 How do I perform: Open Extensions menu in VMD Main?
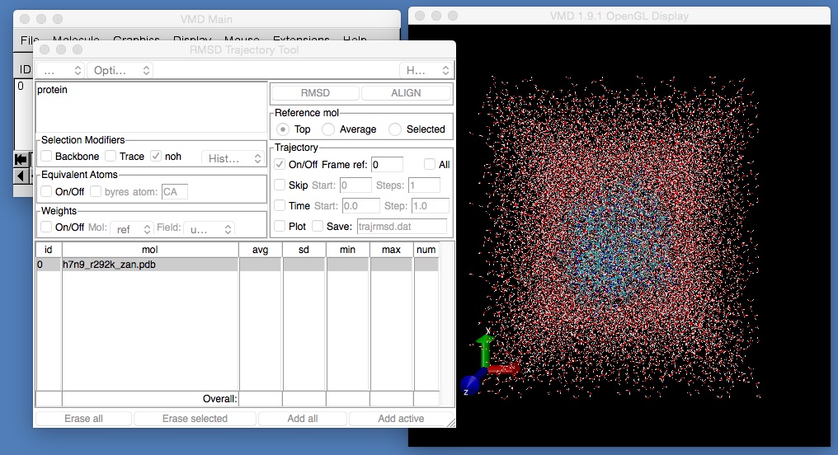(301, 40)
